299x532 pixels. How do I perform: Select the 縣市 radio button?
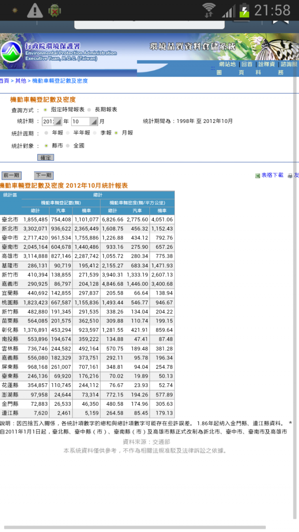pos(46,146)
